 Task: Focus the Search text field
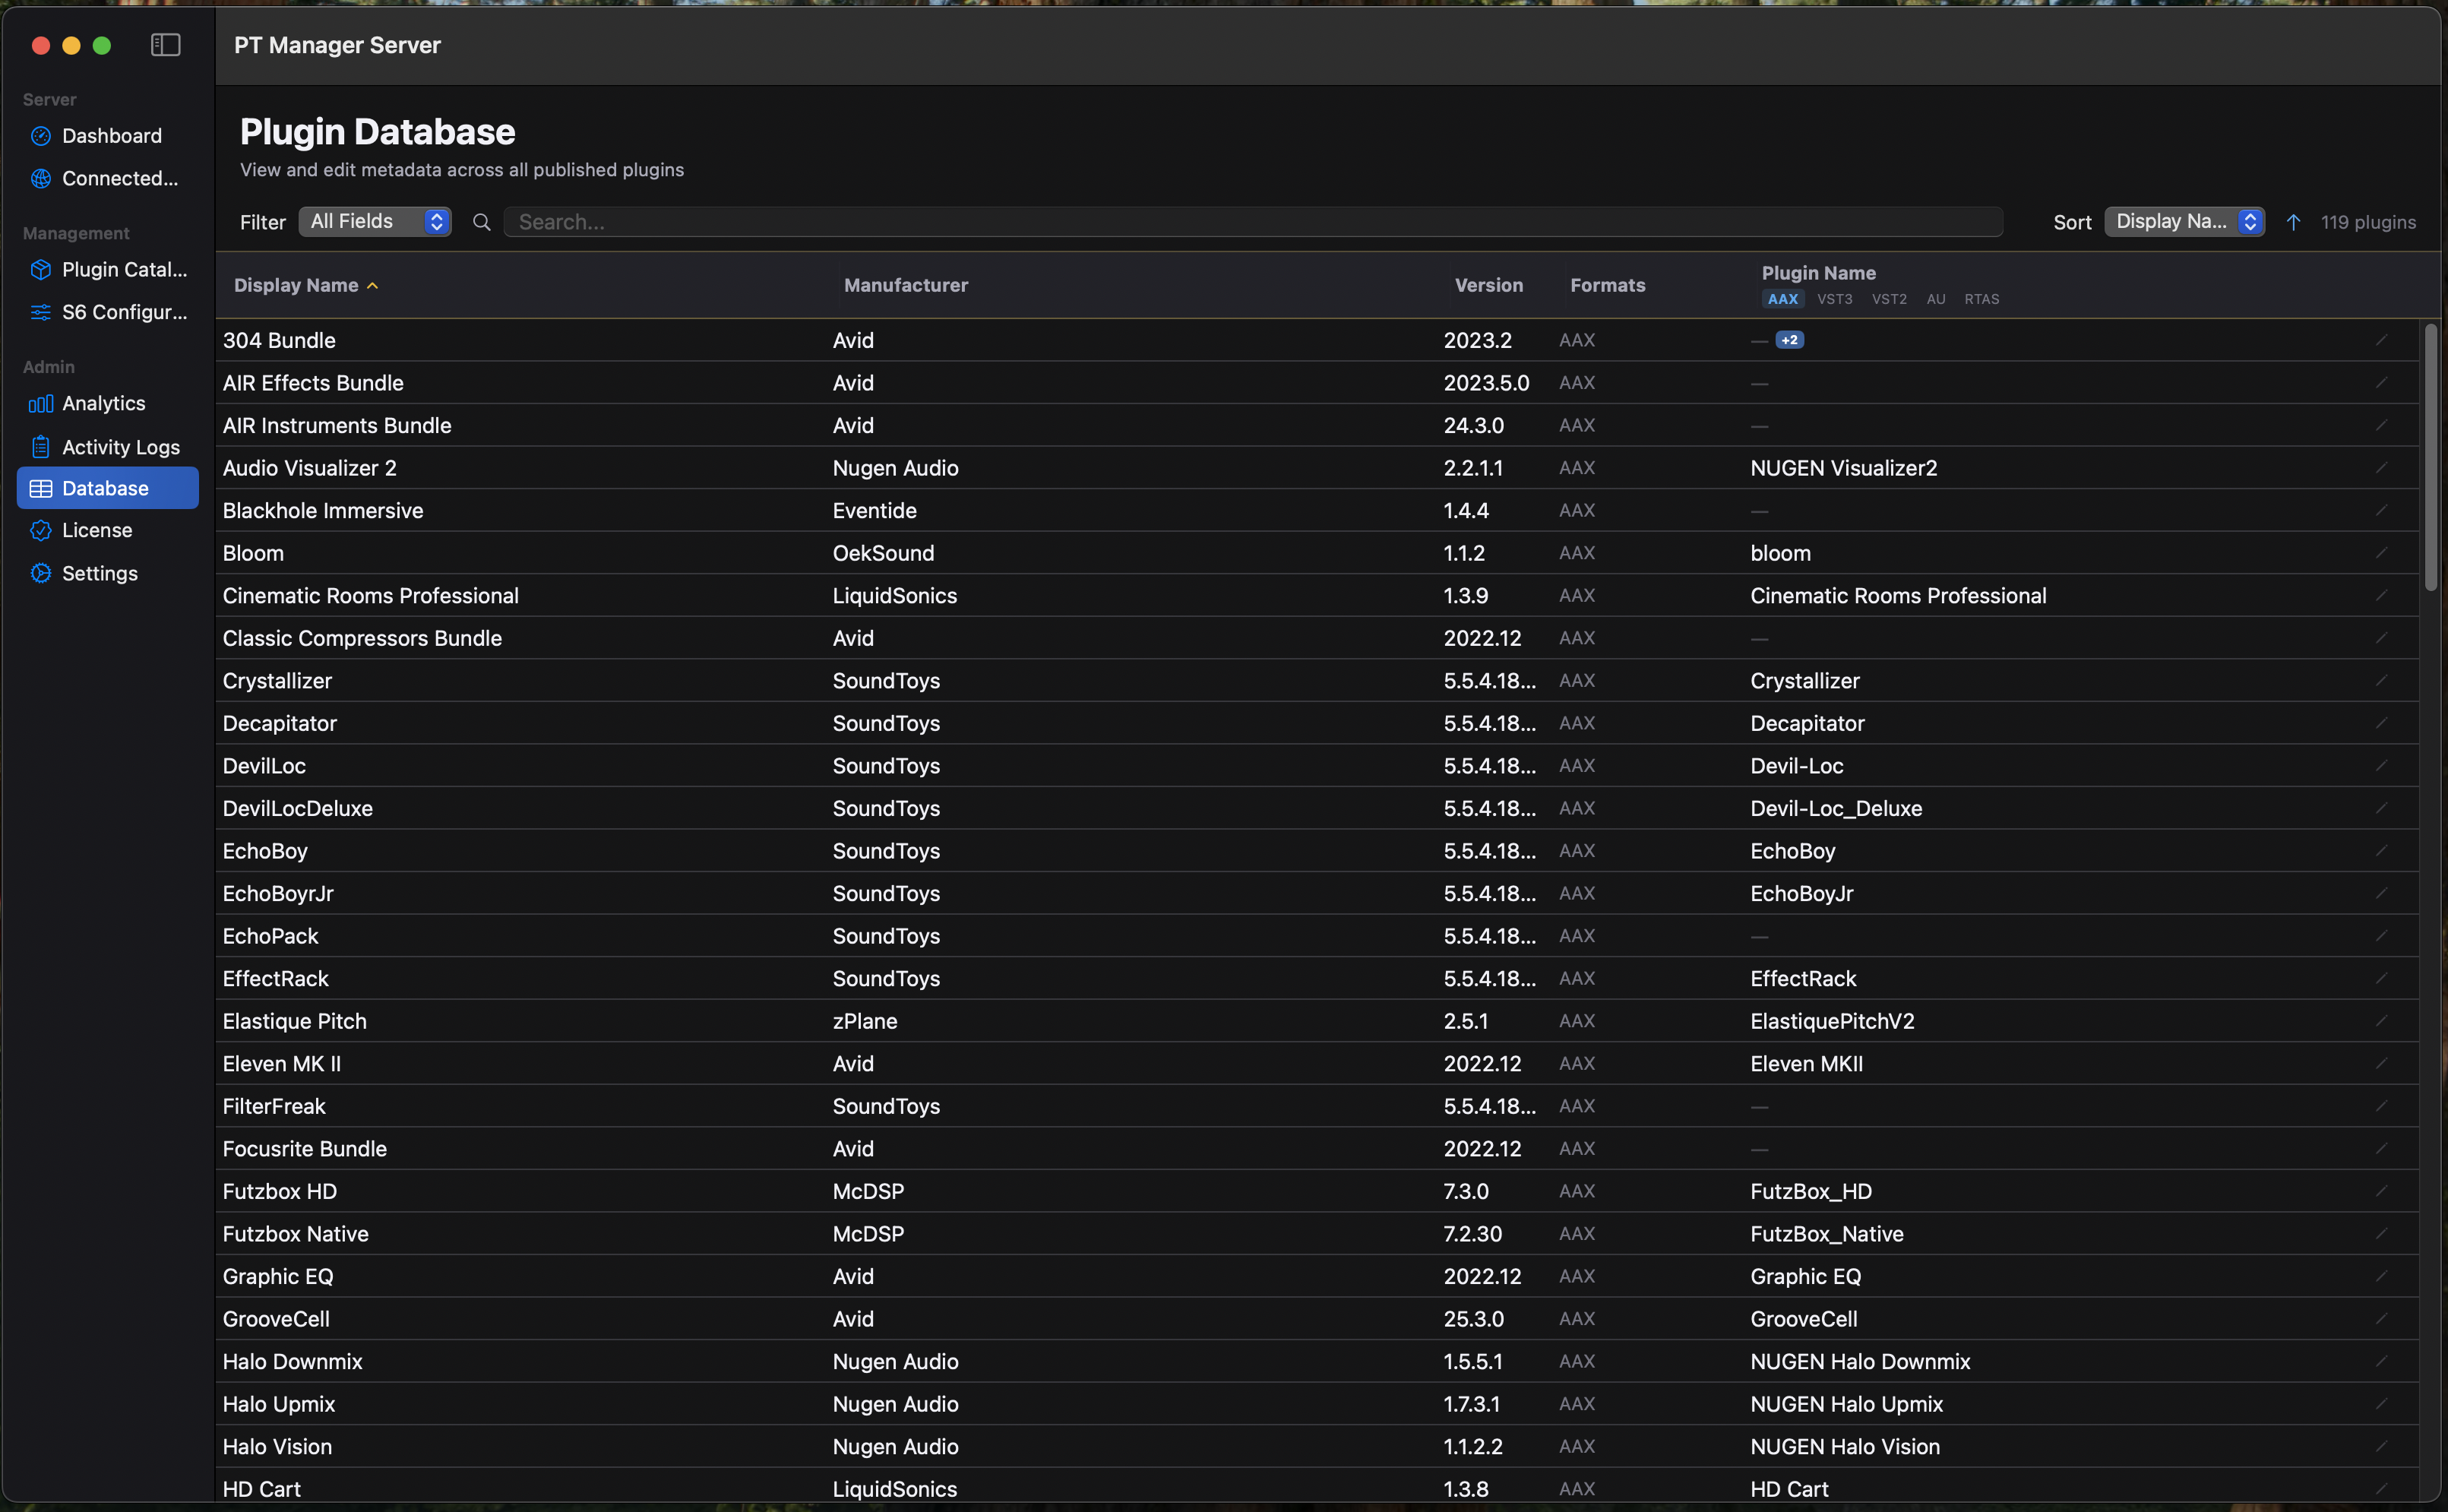pyautogui.click(x=1253, y=222)
